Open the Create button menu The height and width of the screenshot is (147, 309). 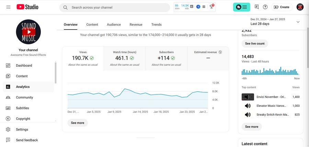282,7
